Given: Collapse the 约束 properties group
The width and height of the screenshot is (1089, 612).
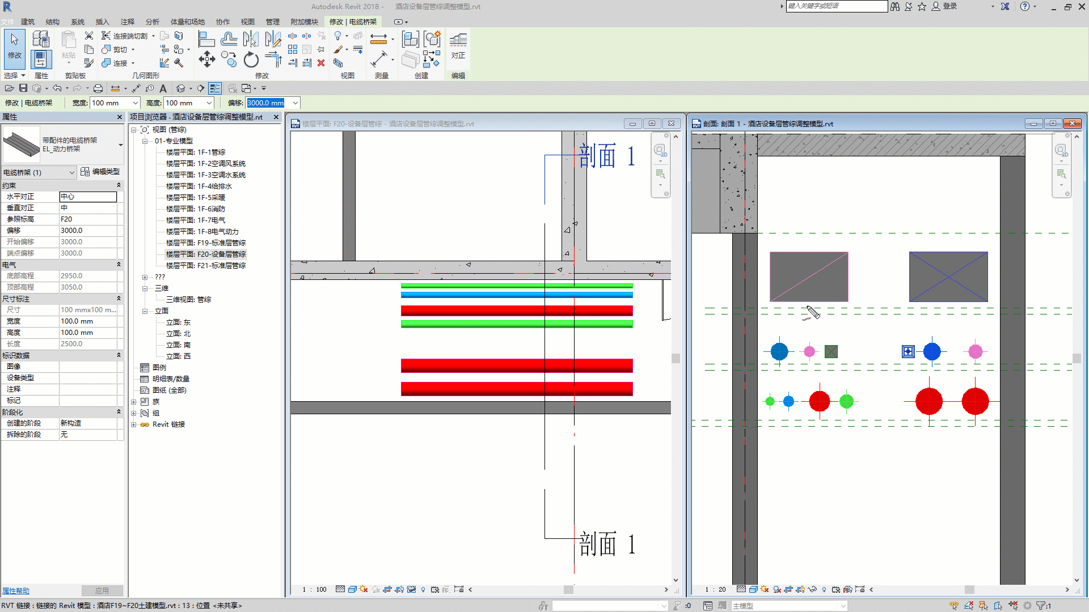Looking at the screenshot, I should (119, 185).
